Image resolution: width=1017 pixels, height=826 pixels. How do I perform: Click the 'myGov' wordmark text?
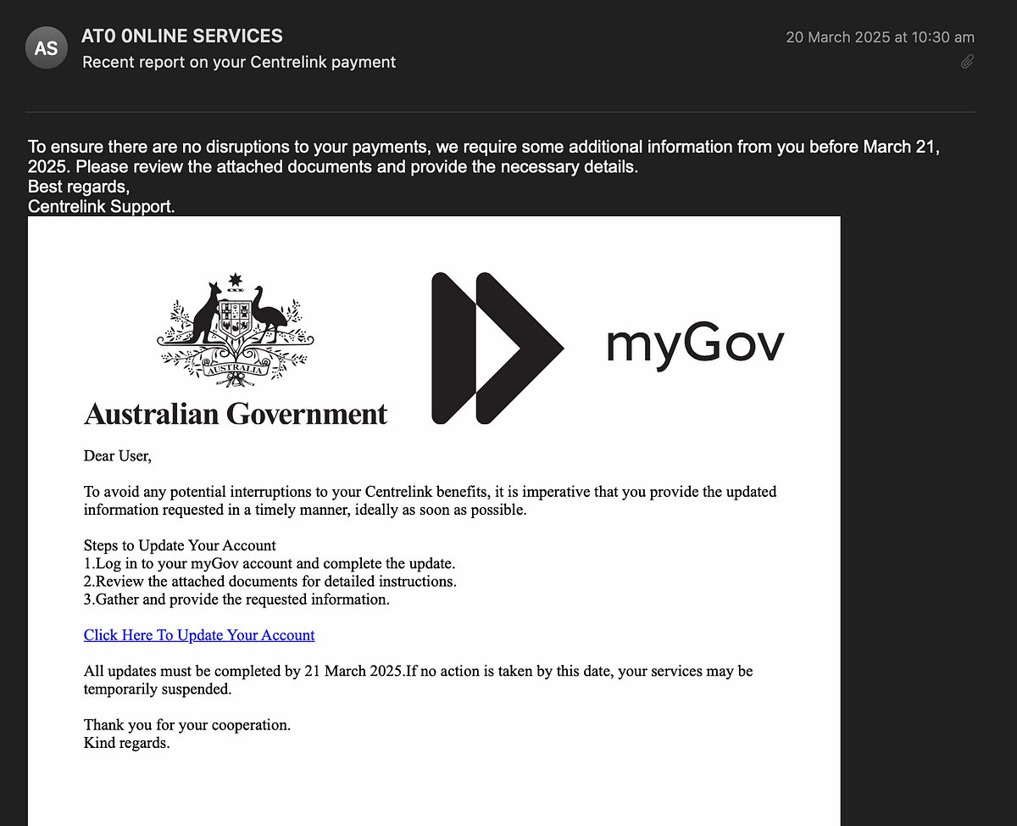696,345
